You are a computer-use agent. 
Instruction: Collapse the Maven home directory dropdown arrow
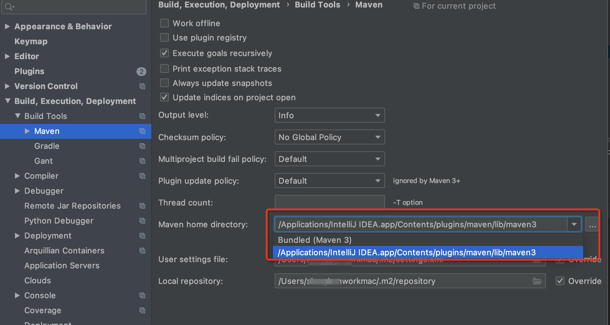(x=574, y=224)
